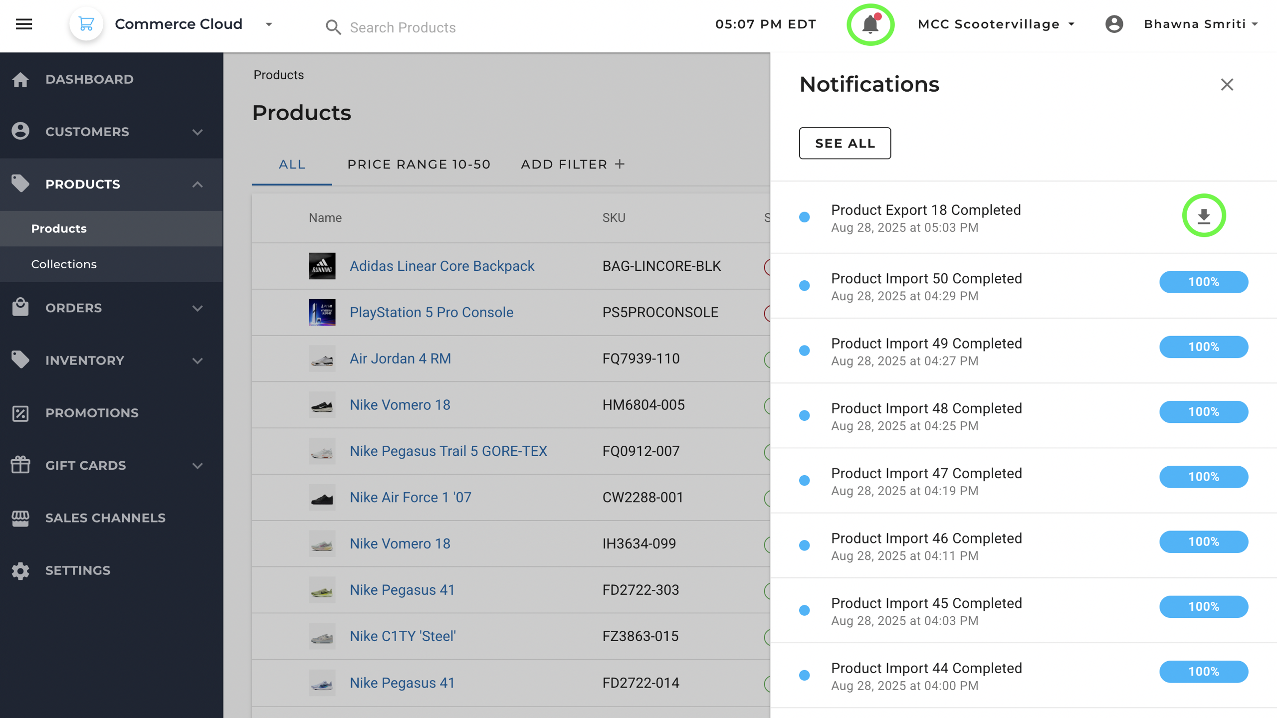Open Sales Channels storefront icon
This screenshot has height=718, width=1277.
20,518
